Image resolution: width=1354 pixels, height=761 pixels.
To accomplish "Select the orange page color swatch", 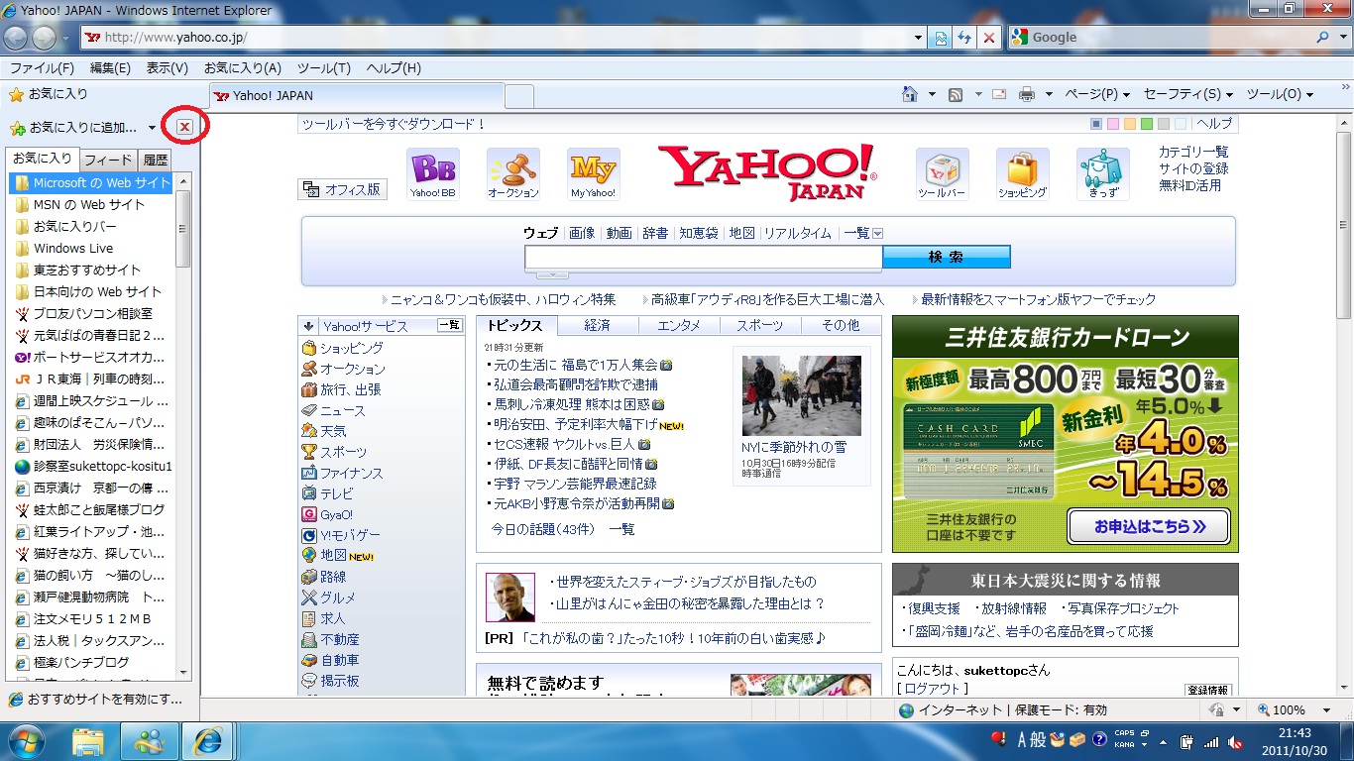I will pos(1130,124).
